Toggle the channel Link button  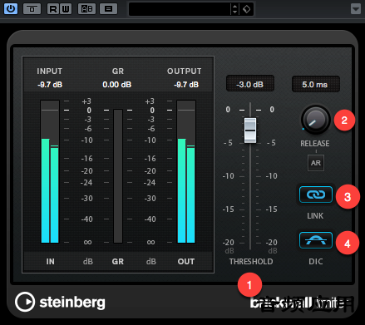(316, 195)
